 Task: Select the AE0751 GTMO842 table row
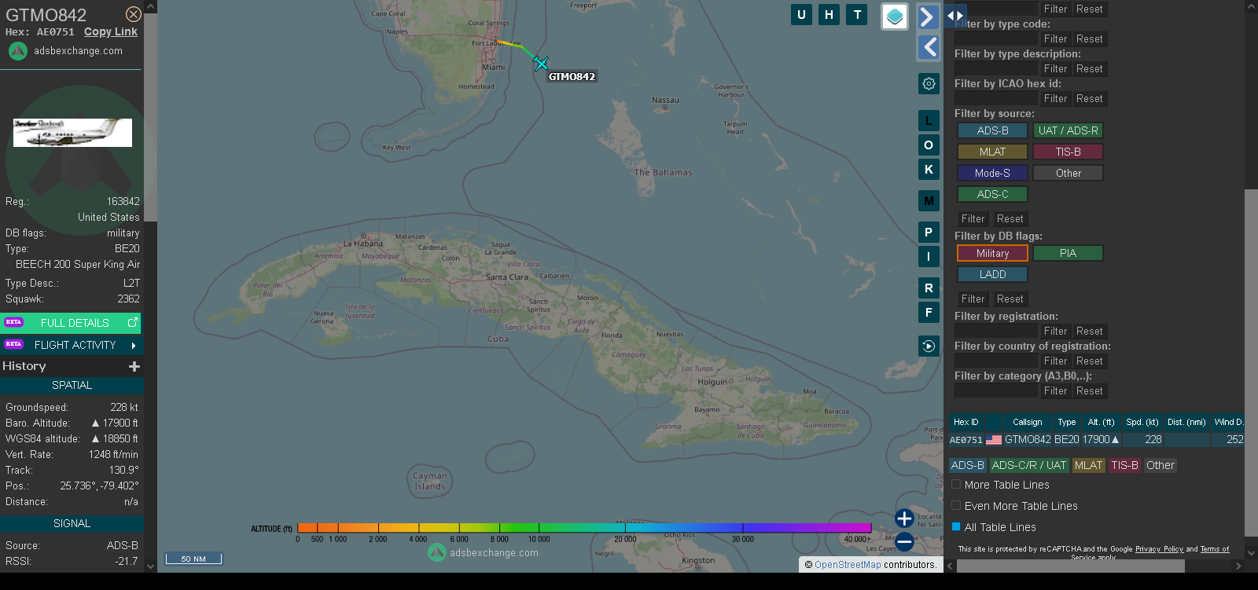pyautogui.click(x=1097, y=440)
